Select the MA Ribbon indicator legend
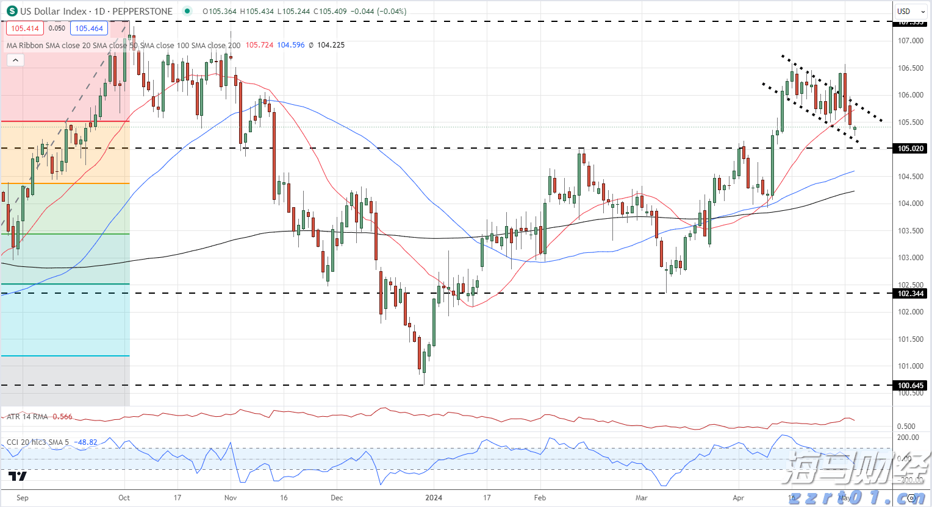Image resolution: width=932 pixels, height=507 pixels. [x=123, y=45]
